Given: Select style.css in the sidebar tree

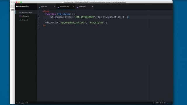Looking at the screenshot, I should [25, 20].
